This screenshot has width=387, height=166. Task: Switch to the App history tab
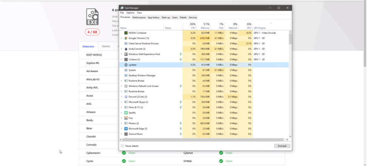(153, 17)
